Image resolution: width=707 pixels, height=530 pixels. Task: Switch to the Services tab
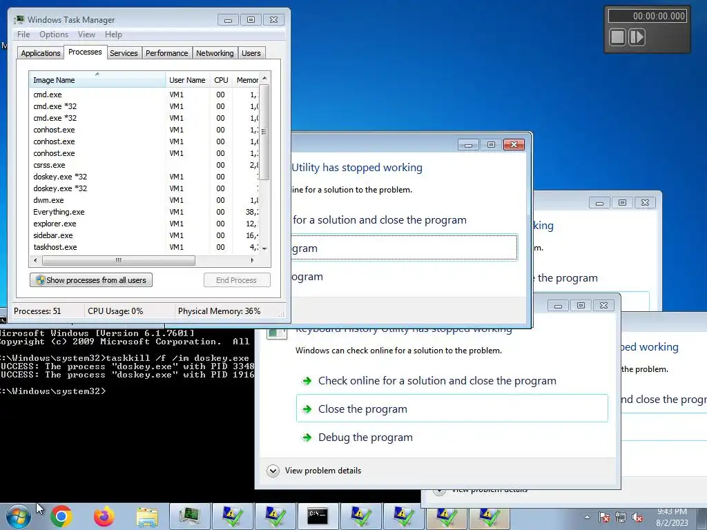tap(124, 52)
